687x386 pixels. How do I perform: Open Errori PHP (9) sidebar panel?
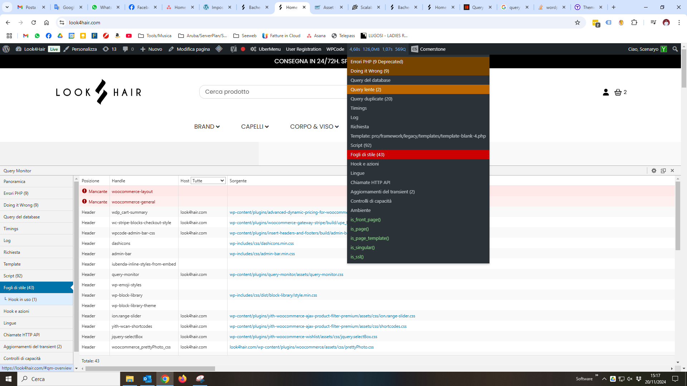click(x=36, y=193)
